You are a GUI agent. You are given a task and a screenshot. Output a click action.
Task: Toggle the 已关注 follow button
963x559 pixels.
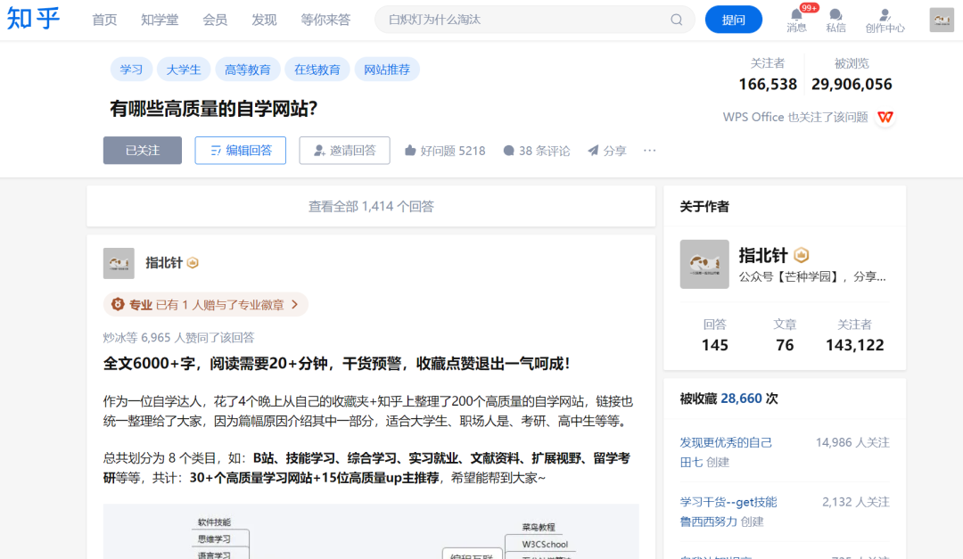click(x=143, y=151)
